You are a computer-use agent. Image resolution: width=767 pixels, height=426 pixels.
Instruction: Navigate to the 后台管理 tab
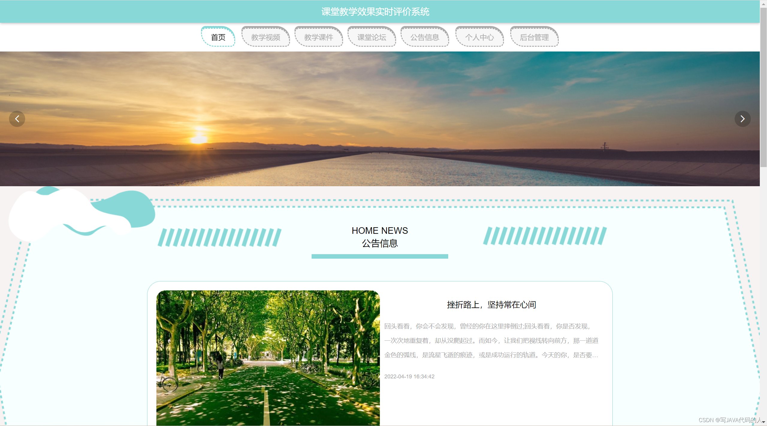pos(534,37)
